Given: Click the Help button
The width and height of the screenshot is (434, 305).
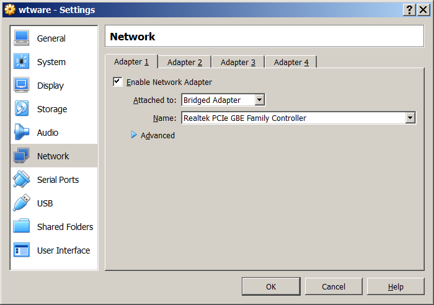Looking at the screenshot, I should (x=396, y=286).
